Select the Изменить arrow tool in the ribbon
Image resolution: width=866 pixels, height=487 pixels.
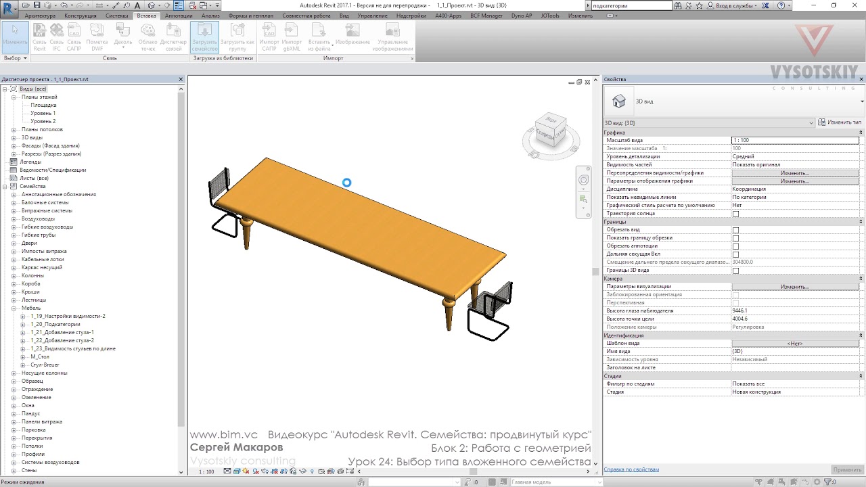(x=15, y=37)
